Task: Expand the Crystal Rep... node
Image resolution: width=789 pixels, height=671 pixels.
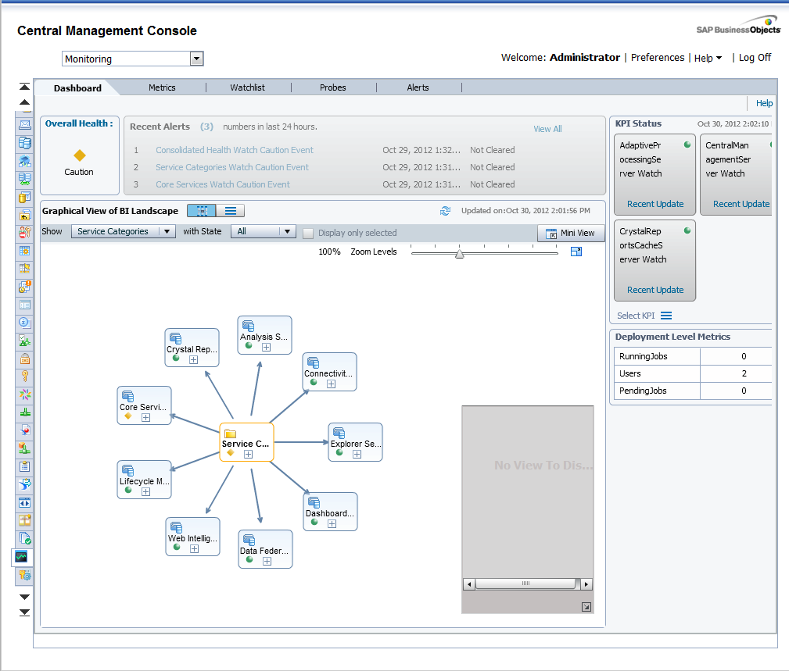Action: [194, 360]
